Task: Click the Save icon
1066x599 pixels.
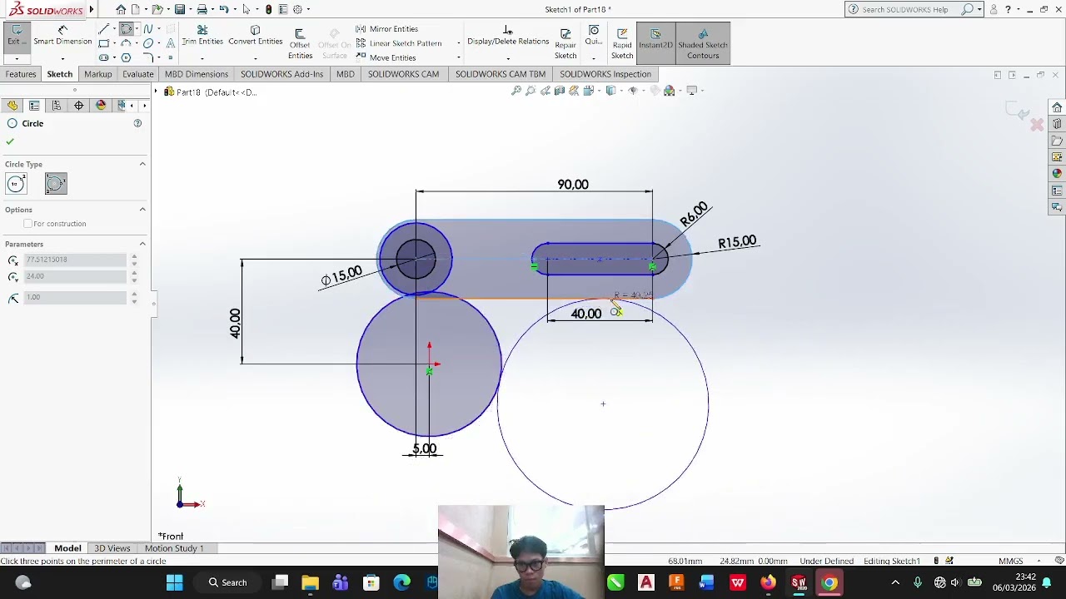Action: (179, 9)
